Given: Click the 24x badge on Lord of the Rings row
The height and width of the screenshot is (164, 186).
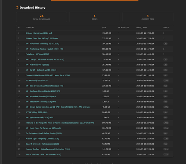Looking at the screenshot, I should [166, 123].
